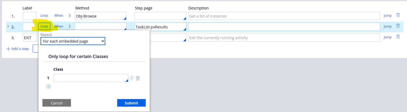Open class rule via crosshair icon

click(132, 78)
